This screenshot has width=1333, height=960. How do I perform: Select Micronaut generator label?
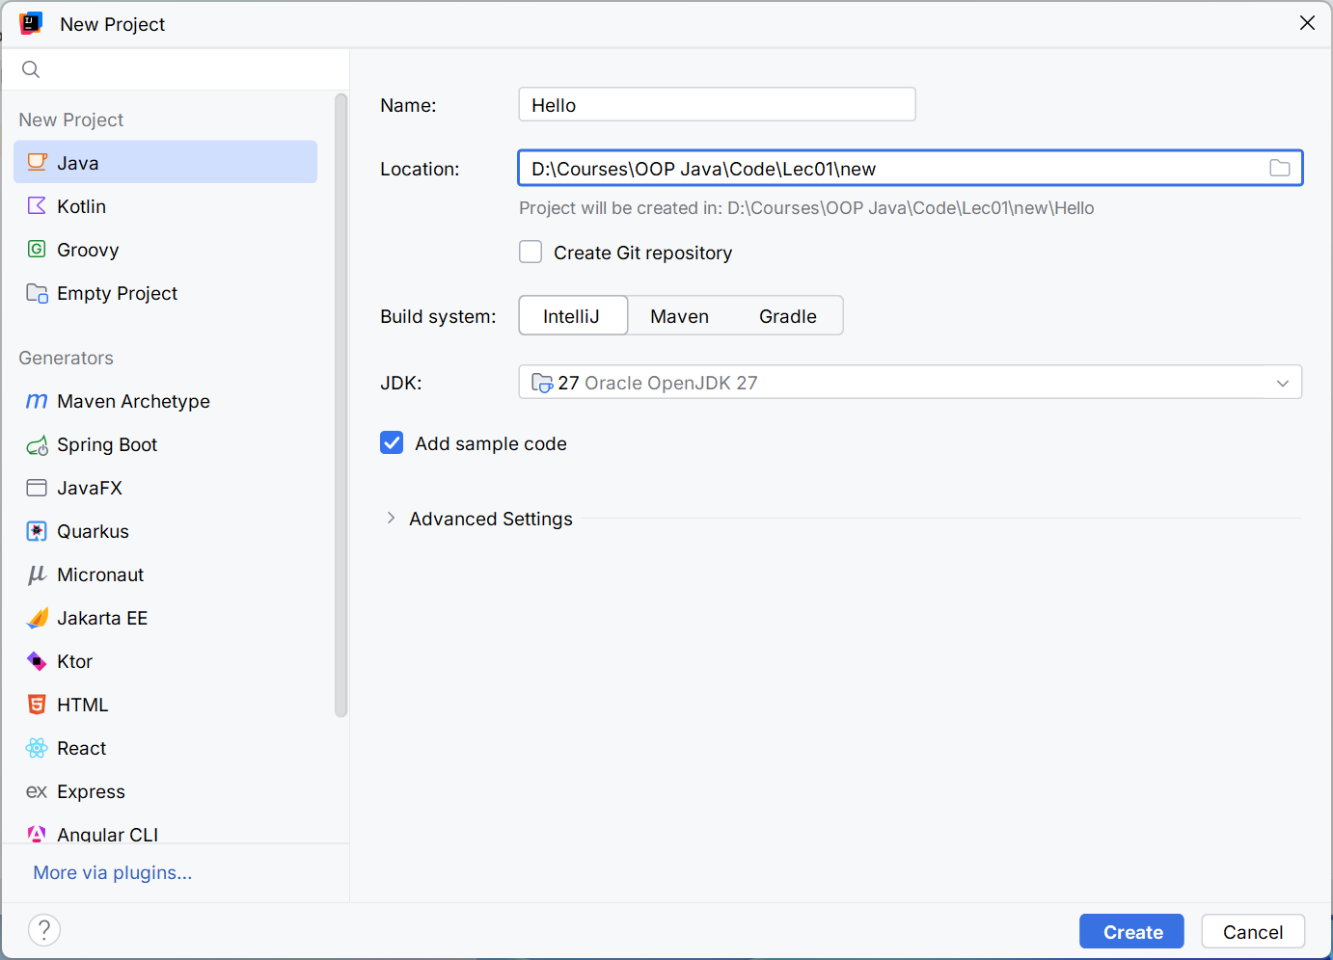pos(100,574)
